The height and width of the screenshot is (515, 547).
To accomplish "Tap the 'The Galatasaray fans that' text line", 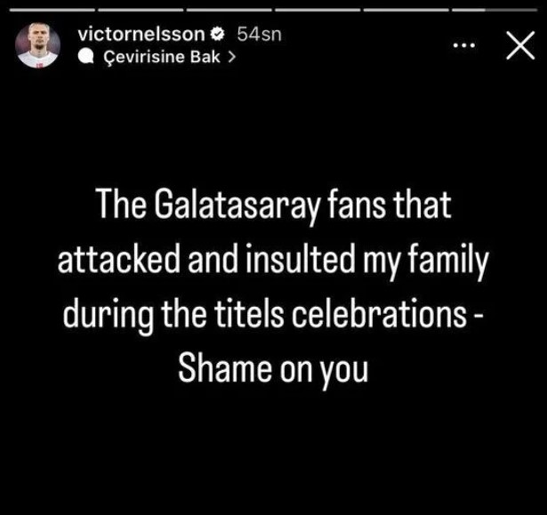I will point(274,205).
